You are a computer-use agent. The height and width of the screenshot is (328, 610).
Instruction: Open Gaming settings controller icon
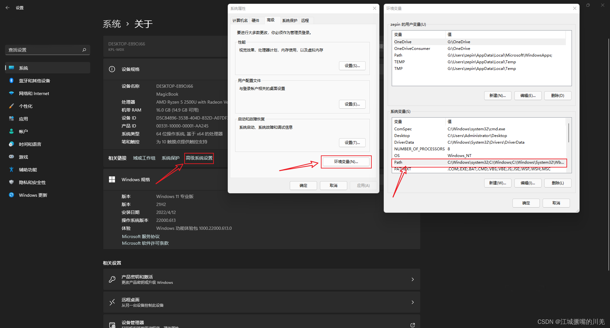tap(11, 157)
